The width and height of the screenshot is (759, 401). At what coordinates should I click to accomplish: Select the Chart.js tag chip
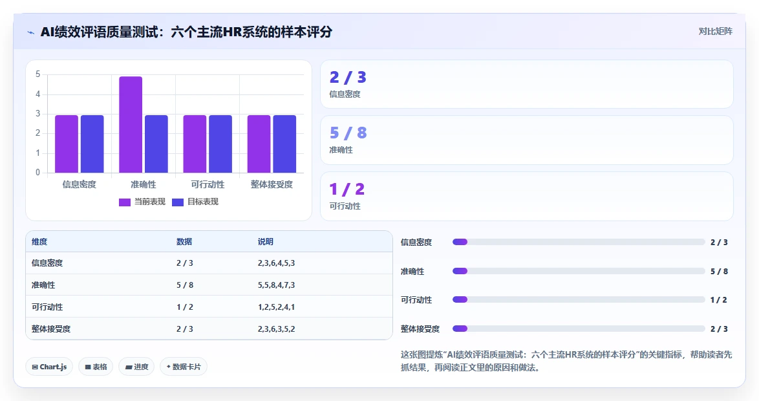pyautogui.click(x=49, y=367)
